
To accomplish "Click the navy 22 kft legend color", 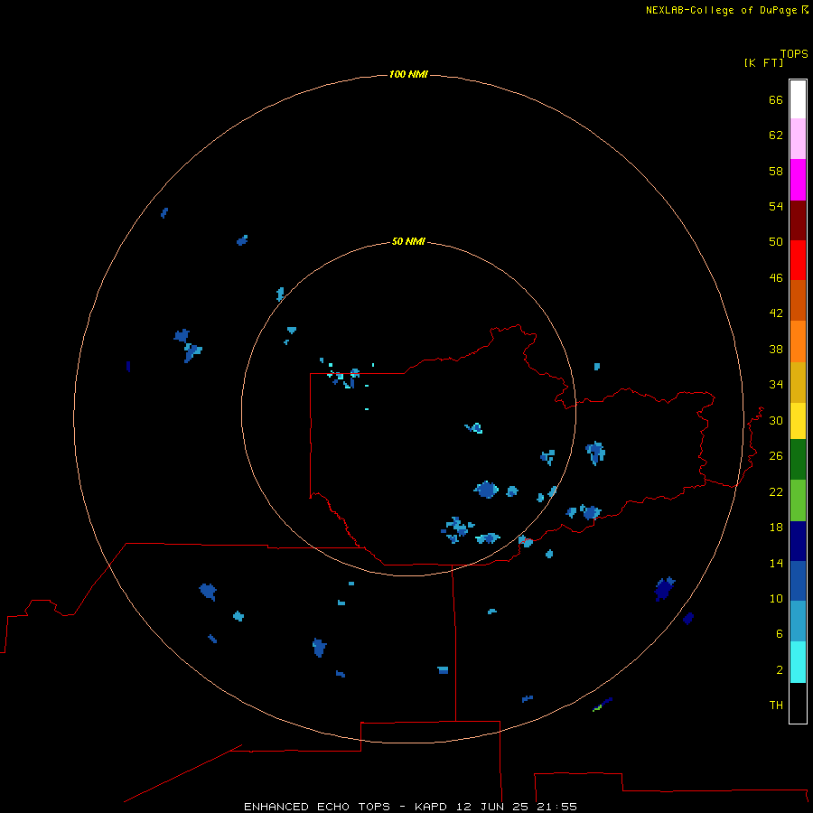I will (798, 541).
